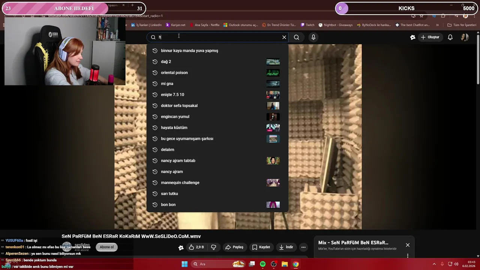Open File Explorer from the taskbar
This screenshot has height=270, width=480.
(x=285, y=264)
